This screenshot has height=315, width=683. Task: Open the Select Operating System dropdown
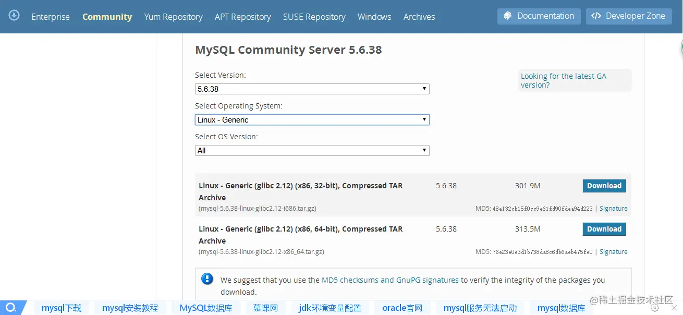[x=312, y=119]
